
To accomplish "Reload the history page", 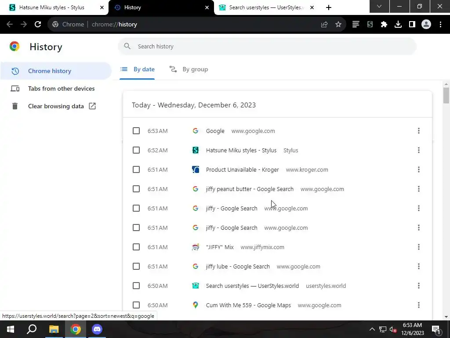I will [x=38, y=25].
